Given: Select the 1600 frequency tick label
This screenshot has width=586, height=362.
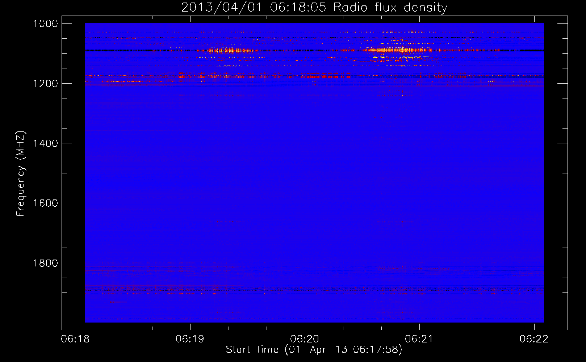Looking at the screenshot, I should tap(45, 203).
